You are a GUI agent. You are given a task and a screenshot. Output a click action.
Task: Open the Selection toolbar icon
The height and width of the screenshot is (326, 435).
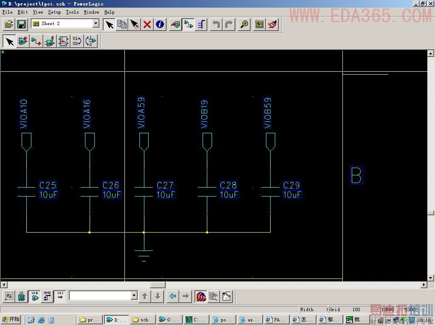tap(175, 24)
